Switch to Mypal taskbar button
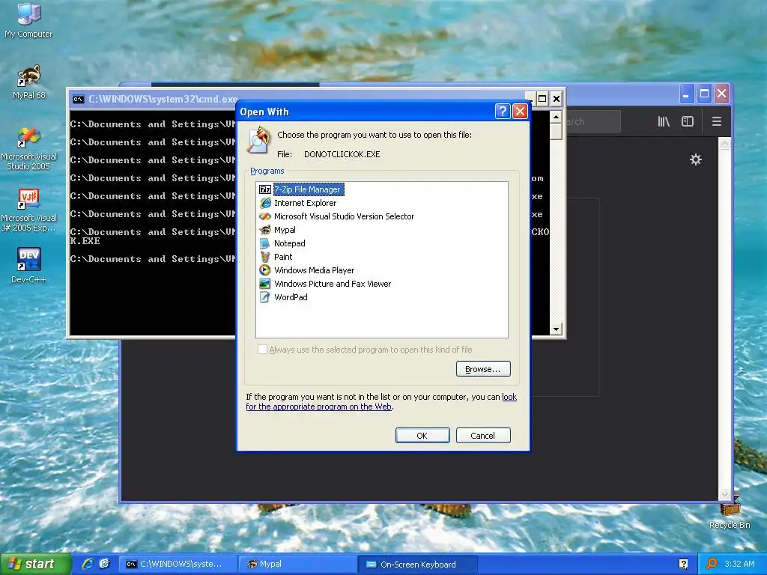 [297, 564]
